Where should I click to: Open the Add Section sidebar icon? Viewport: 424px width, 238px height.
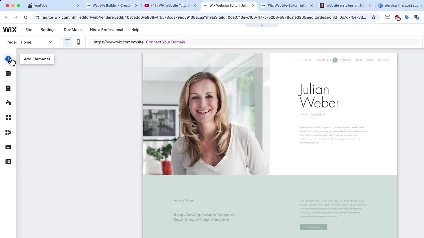click(x=8, y=74)
